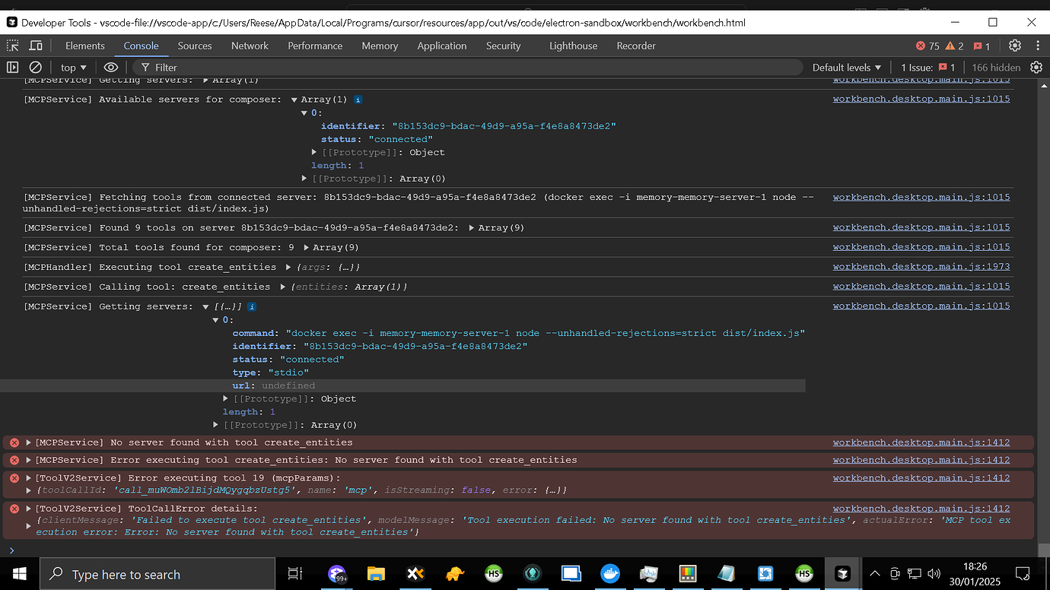Screen dimensions: 1050x590
Task: Toggle the console sidebar panel
Action: pos(13,68)
